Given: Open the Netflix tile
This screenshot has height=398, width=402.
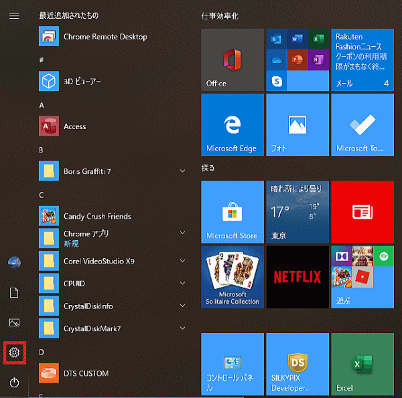Looking at the screenshot, I should (297, 277).
